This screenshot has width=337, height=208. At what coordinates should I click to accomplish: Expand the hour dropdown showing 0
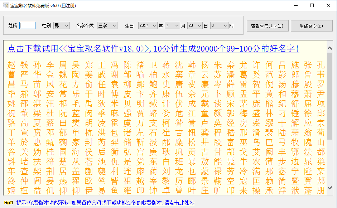(219, 25)
